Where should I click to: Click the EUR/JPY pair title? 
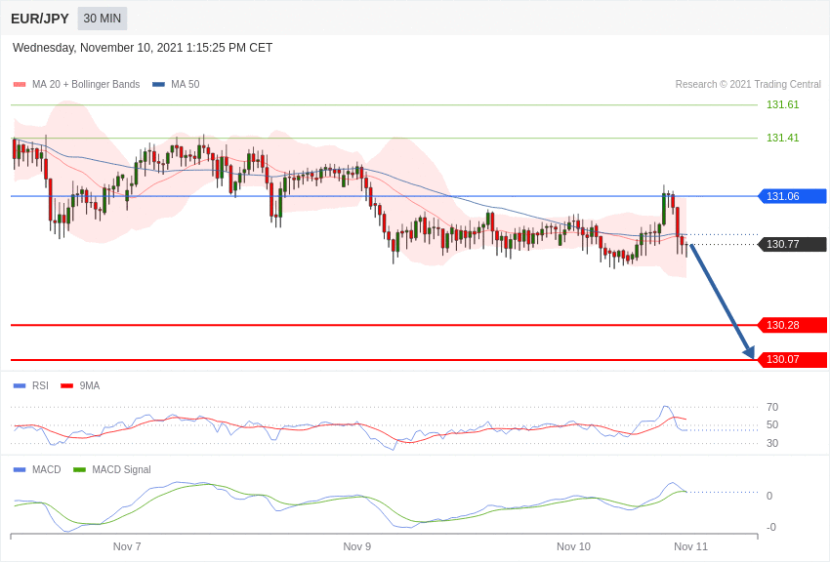pos(40,19)
